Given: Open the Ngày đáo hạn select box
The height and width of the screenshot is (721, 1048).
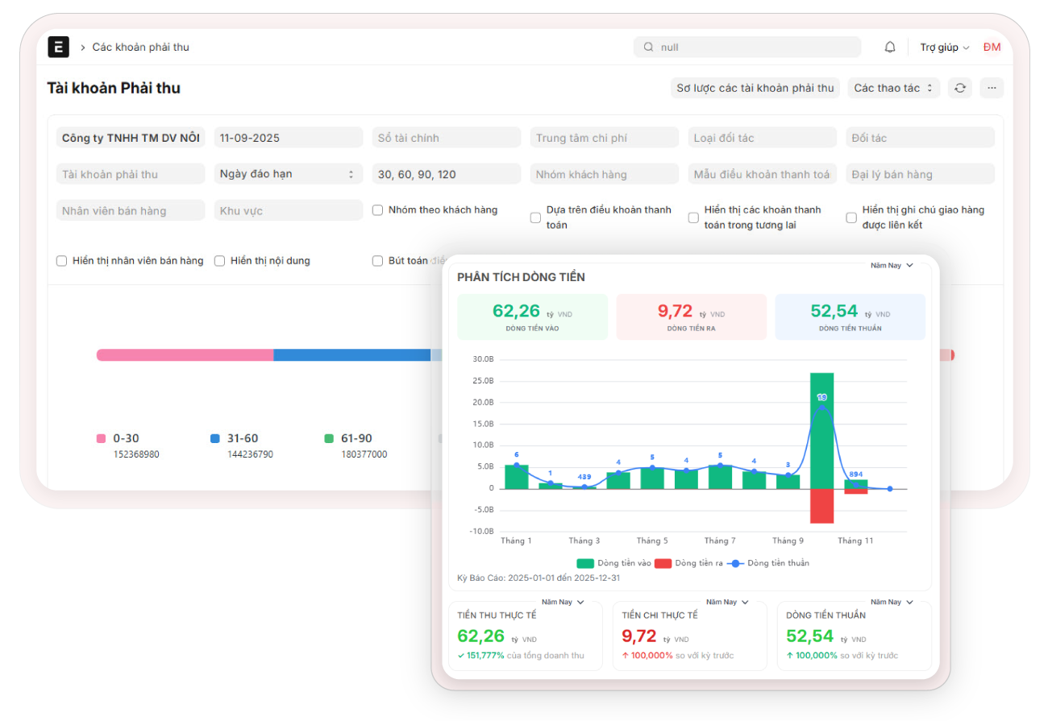Looking at the screenshot, I should [288, 174].
